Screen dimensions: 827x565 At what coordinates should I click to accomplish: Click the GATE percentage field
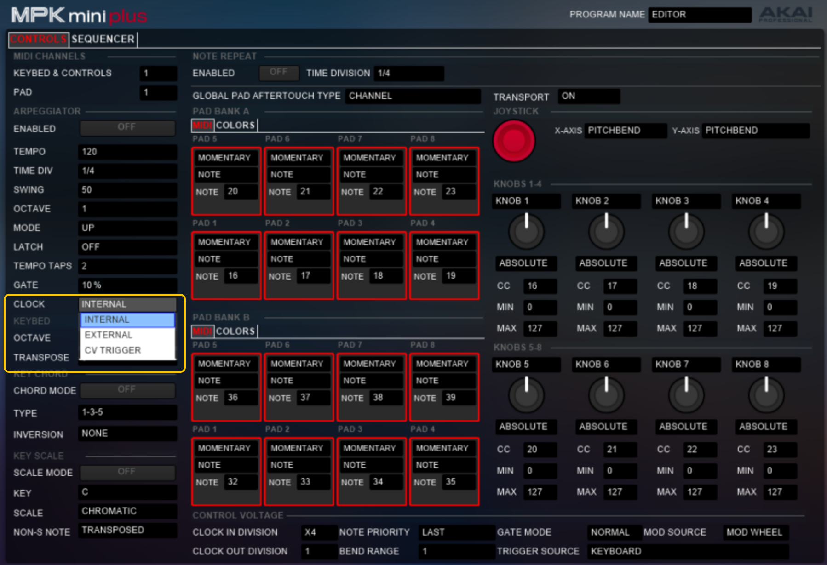(127, 285)
